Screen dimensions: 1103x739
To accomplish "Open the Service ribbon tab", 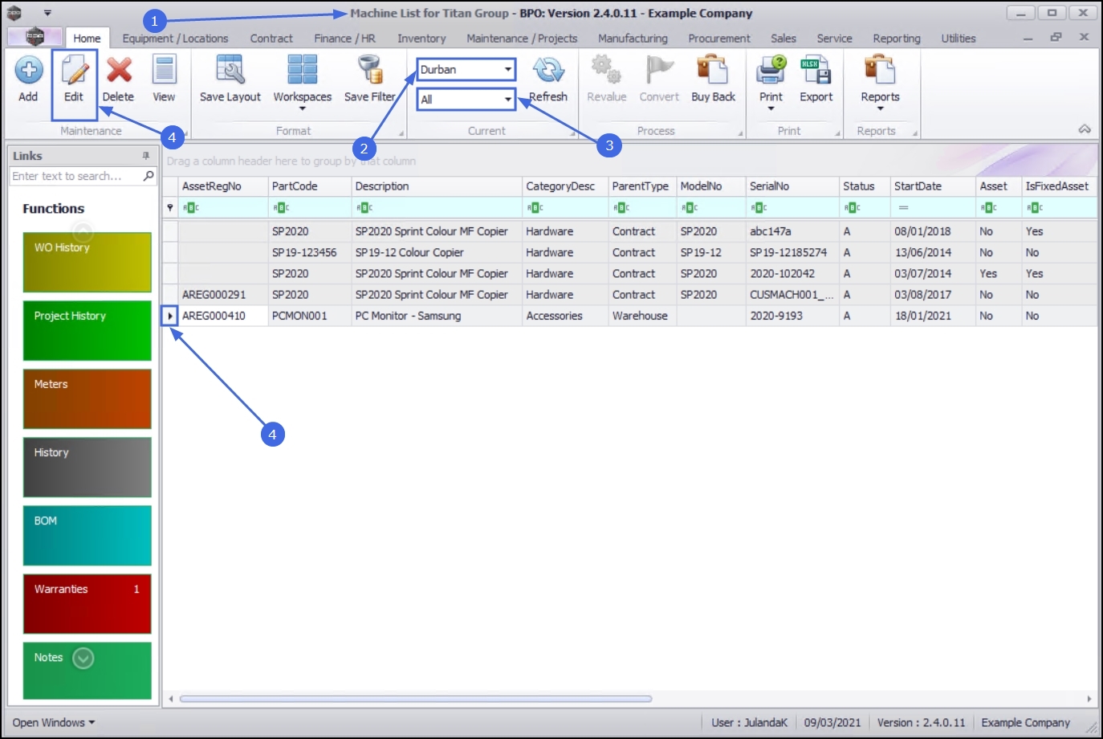I will tap(835, 38).
